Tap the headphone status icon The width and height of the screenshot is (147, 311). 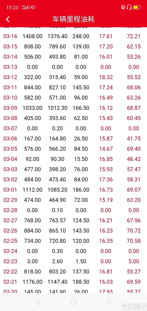(129, 8)
